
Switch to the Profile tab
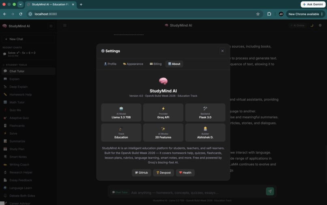click(x=110, y=64)
